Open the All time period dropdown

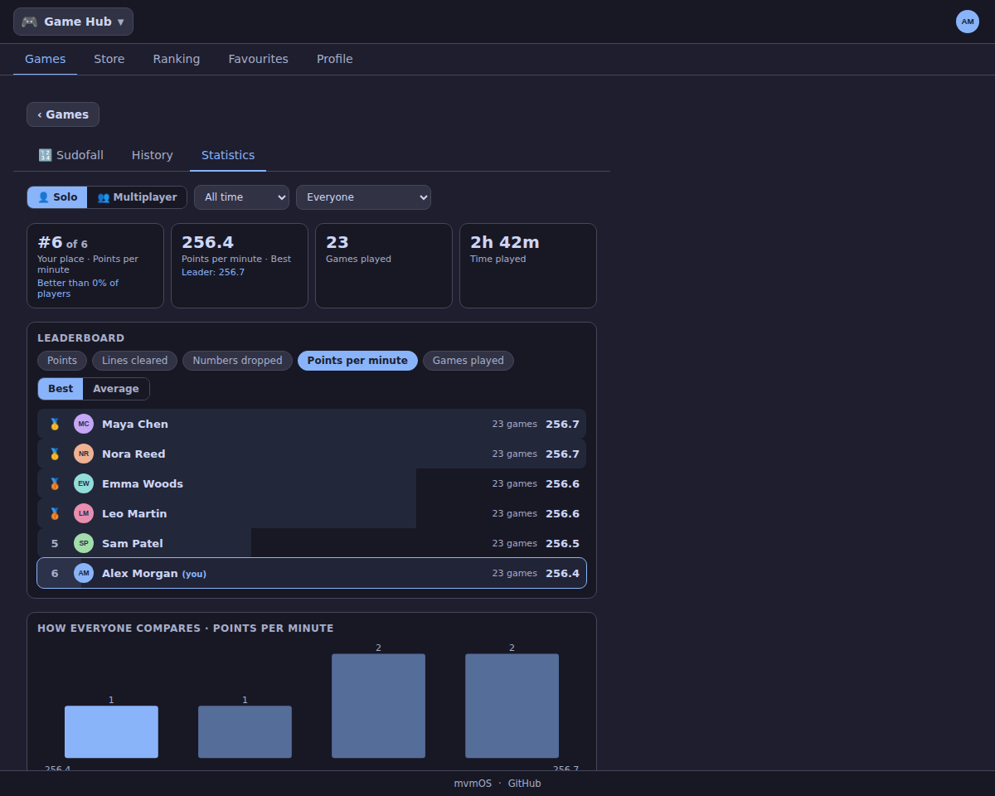coord(241,197)
